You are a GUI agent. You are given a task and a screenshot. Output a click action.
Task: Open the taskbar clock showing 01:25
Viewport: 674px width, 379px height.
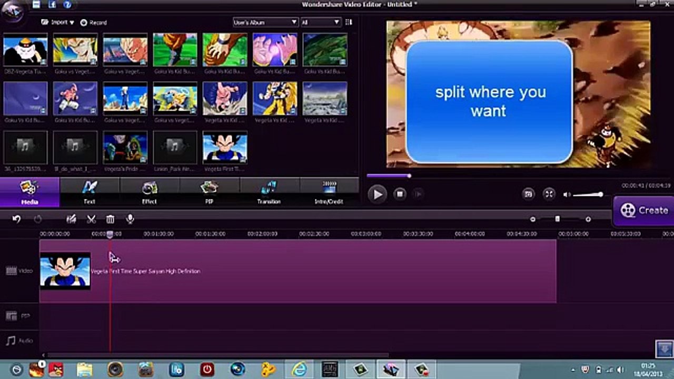(649, 369)
